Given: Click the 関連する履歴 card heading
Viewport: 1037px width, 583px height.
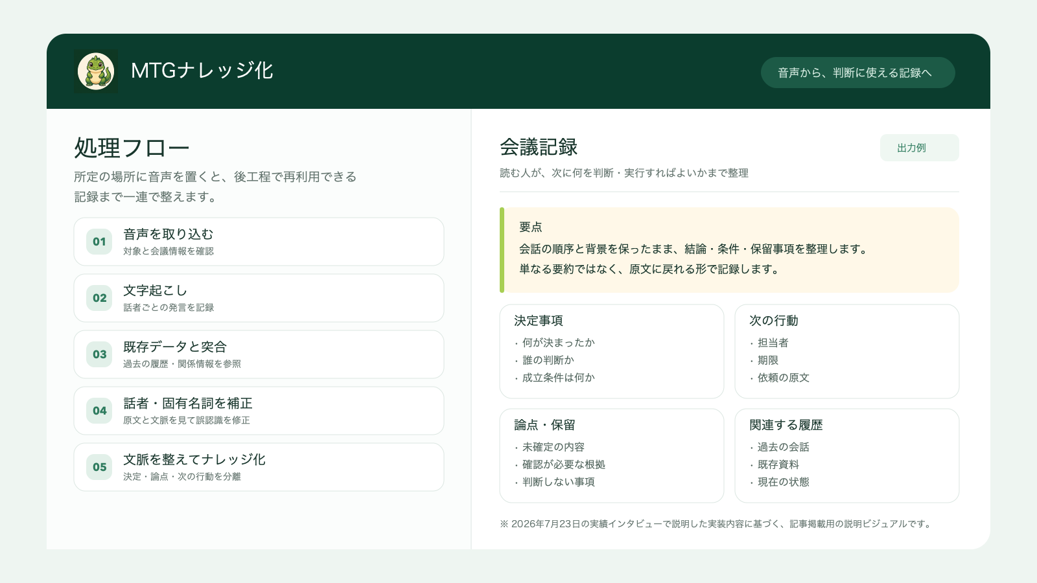Looking at the screenshot, I should 786,425.
